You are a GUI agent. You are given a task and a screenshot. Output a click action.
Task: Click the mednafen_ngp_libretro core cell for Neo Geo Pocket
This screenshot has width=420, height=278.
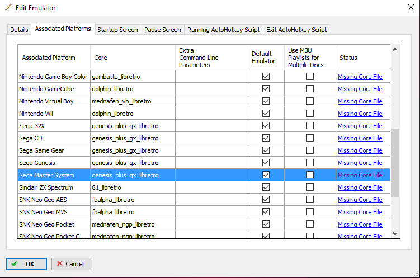pyautogui.click(x=133, y=224)
